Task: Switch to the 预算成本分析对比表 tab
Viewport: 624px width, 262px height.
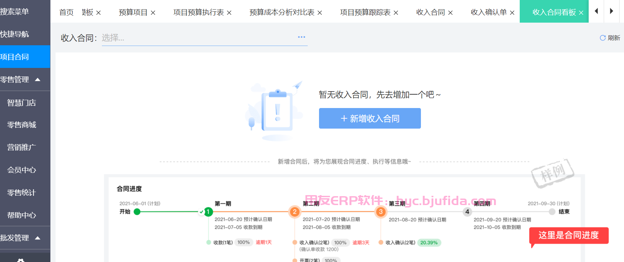Action: 282,12
